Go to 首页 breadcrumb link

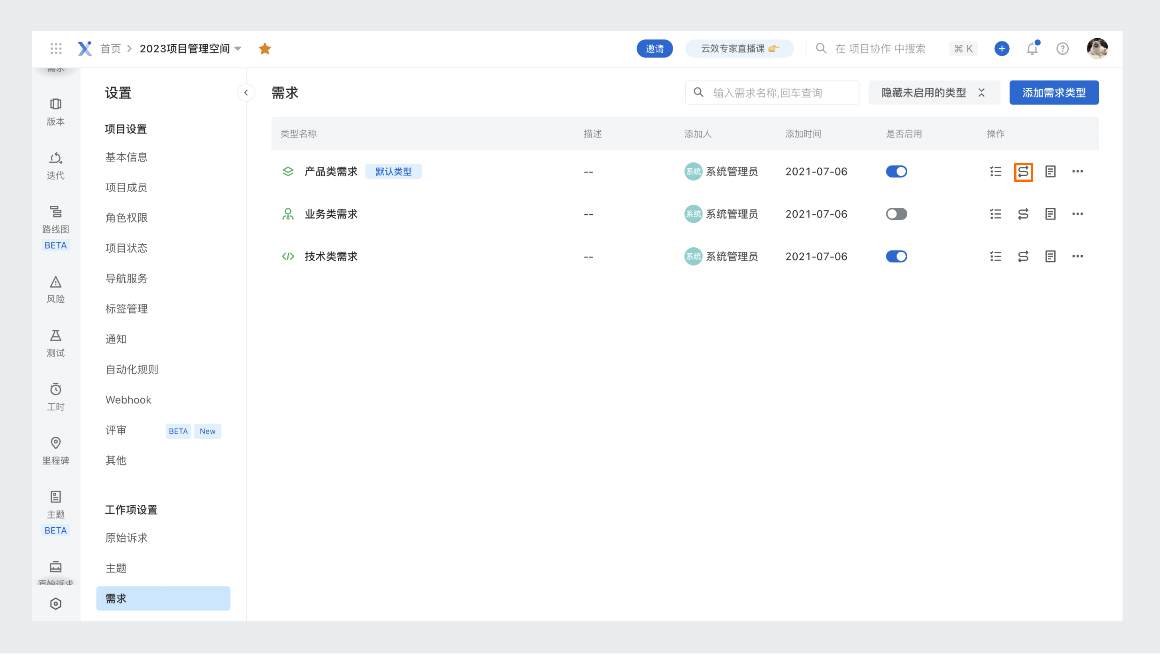click(110, 49)
